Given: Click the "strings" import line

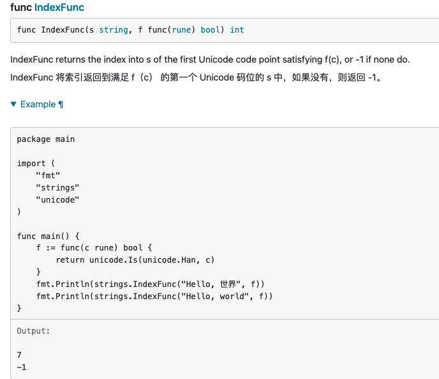Looking at the screenshot, I should tap(57, 187).
